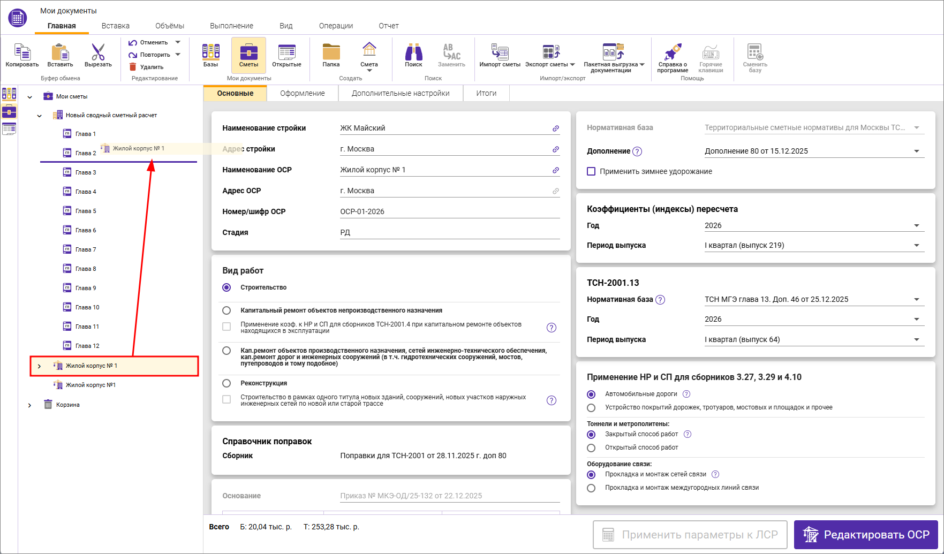Enable Применить зимнее удорожание checkbox

tap(591, 171)
